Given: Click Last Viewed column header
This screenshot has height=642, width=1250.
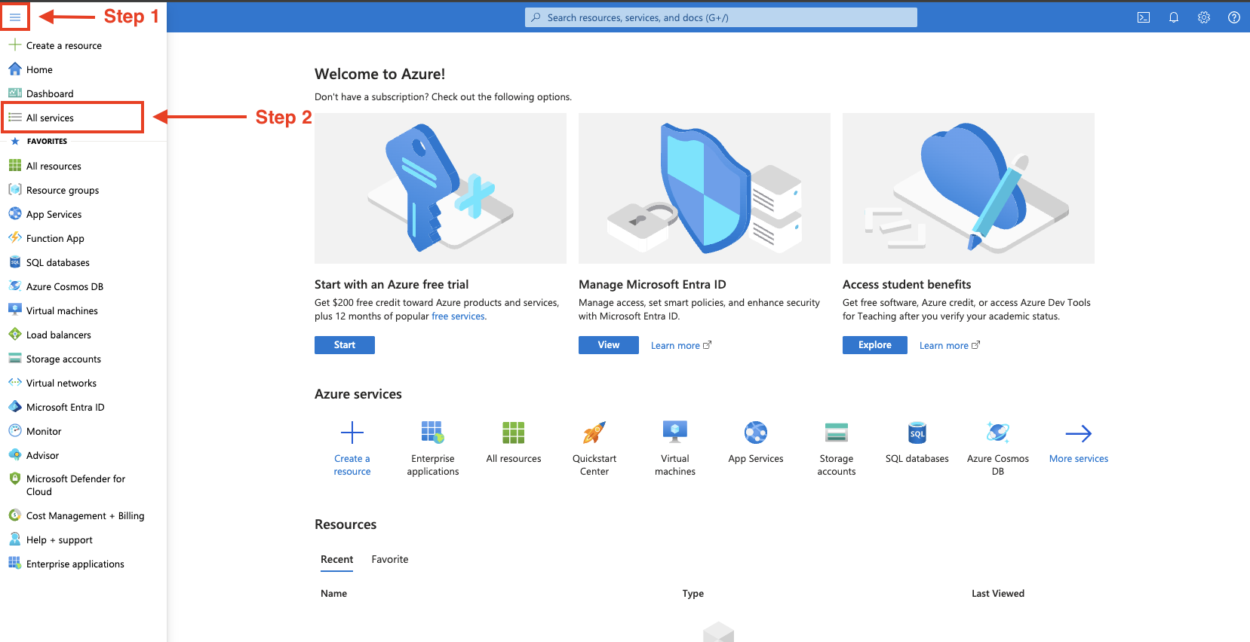Looking at the screenshot, I should pyautogui.click(x=998, y=594).
